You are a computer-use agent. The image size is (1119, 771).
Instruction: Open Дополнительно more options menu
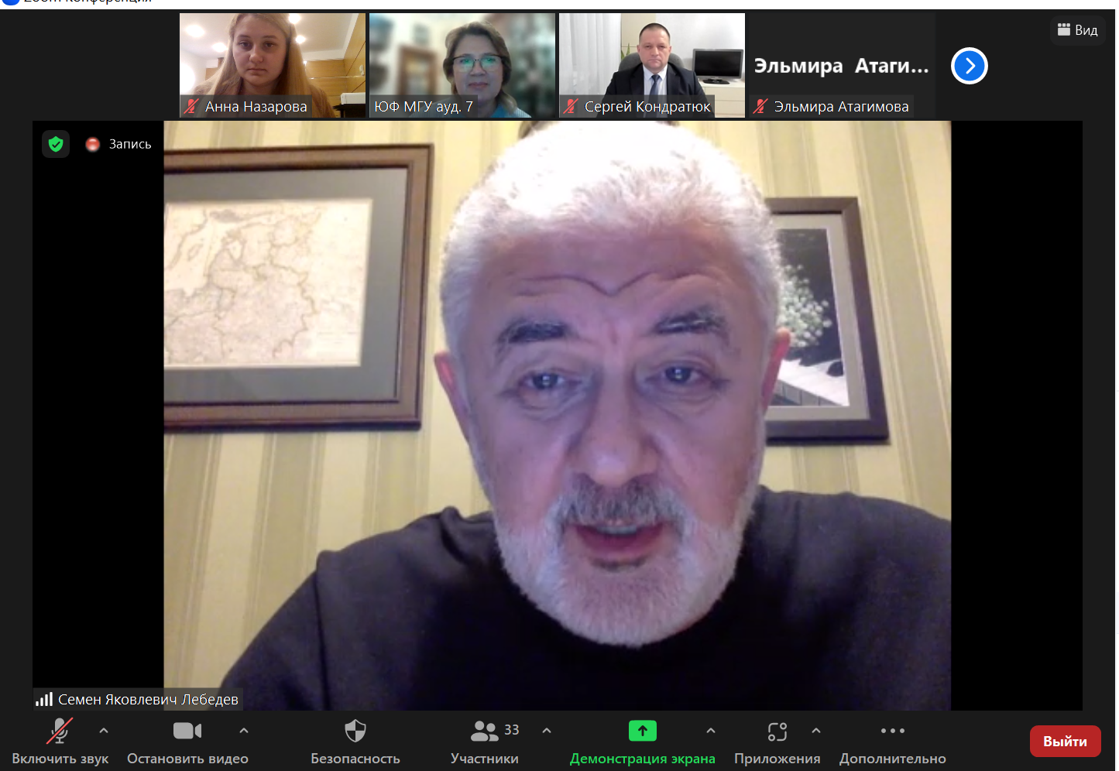[893, 741]
